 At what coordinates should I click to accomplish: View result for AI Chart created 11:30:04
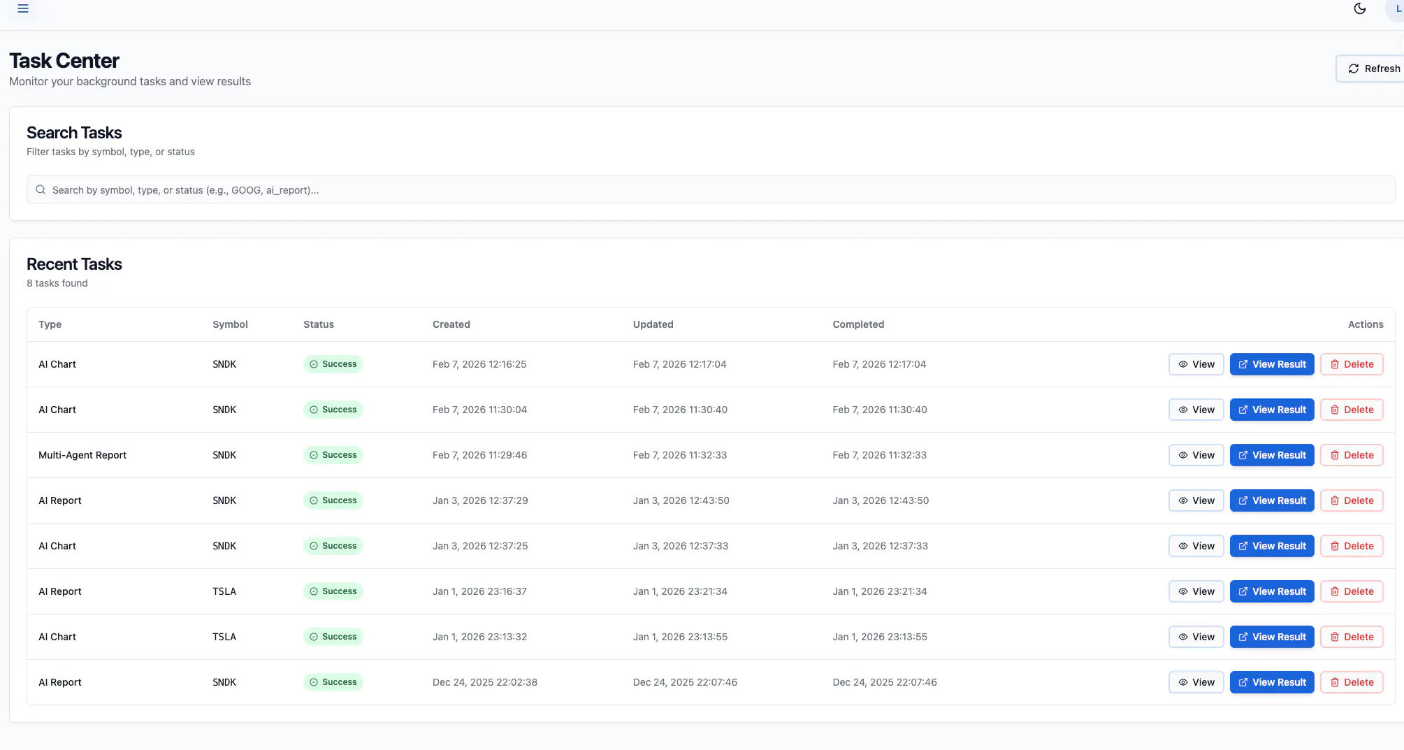point(1272,410)
